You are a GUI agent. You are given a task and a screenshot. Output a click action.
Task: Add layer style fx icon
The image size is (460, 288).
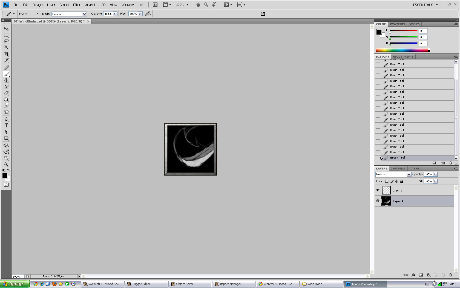click(413, 275)
